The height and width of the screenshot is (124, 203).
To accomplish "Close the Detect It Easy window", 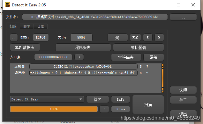I will [x=193, y=5].
